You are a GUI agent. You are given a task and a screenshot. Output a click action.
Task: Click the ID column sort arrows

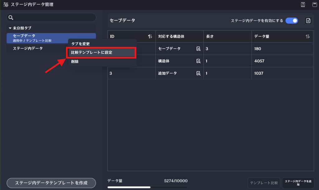[x=150, y=36]
